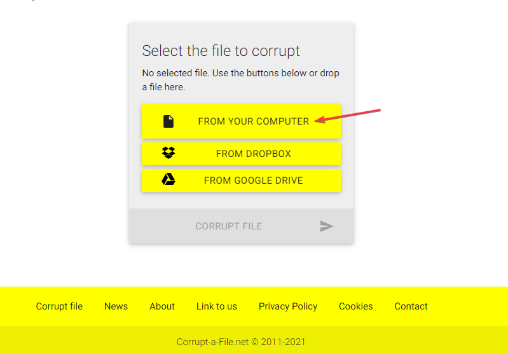Pick the FROM GOOGLE DRIVE button label
Screen dimensions: 508x354
(253, 180)
